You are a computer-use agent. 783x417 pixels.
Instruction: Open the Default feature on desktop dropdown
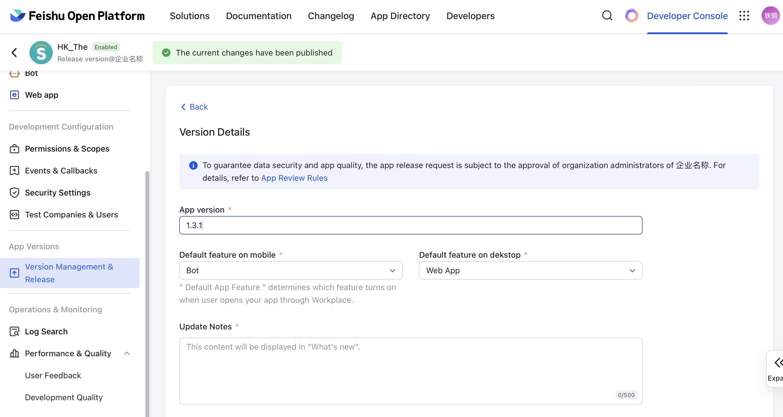[x=530, y=270]
